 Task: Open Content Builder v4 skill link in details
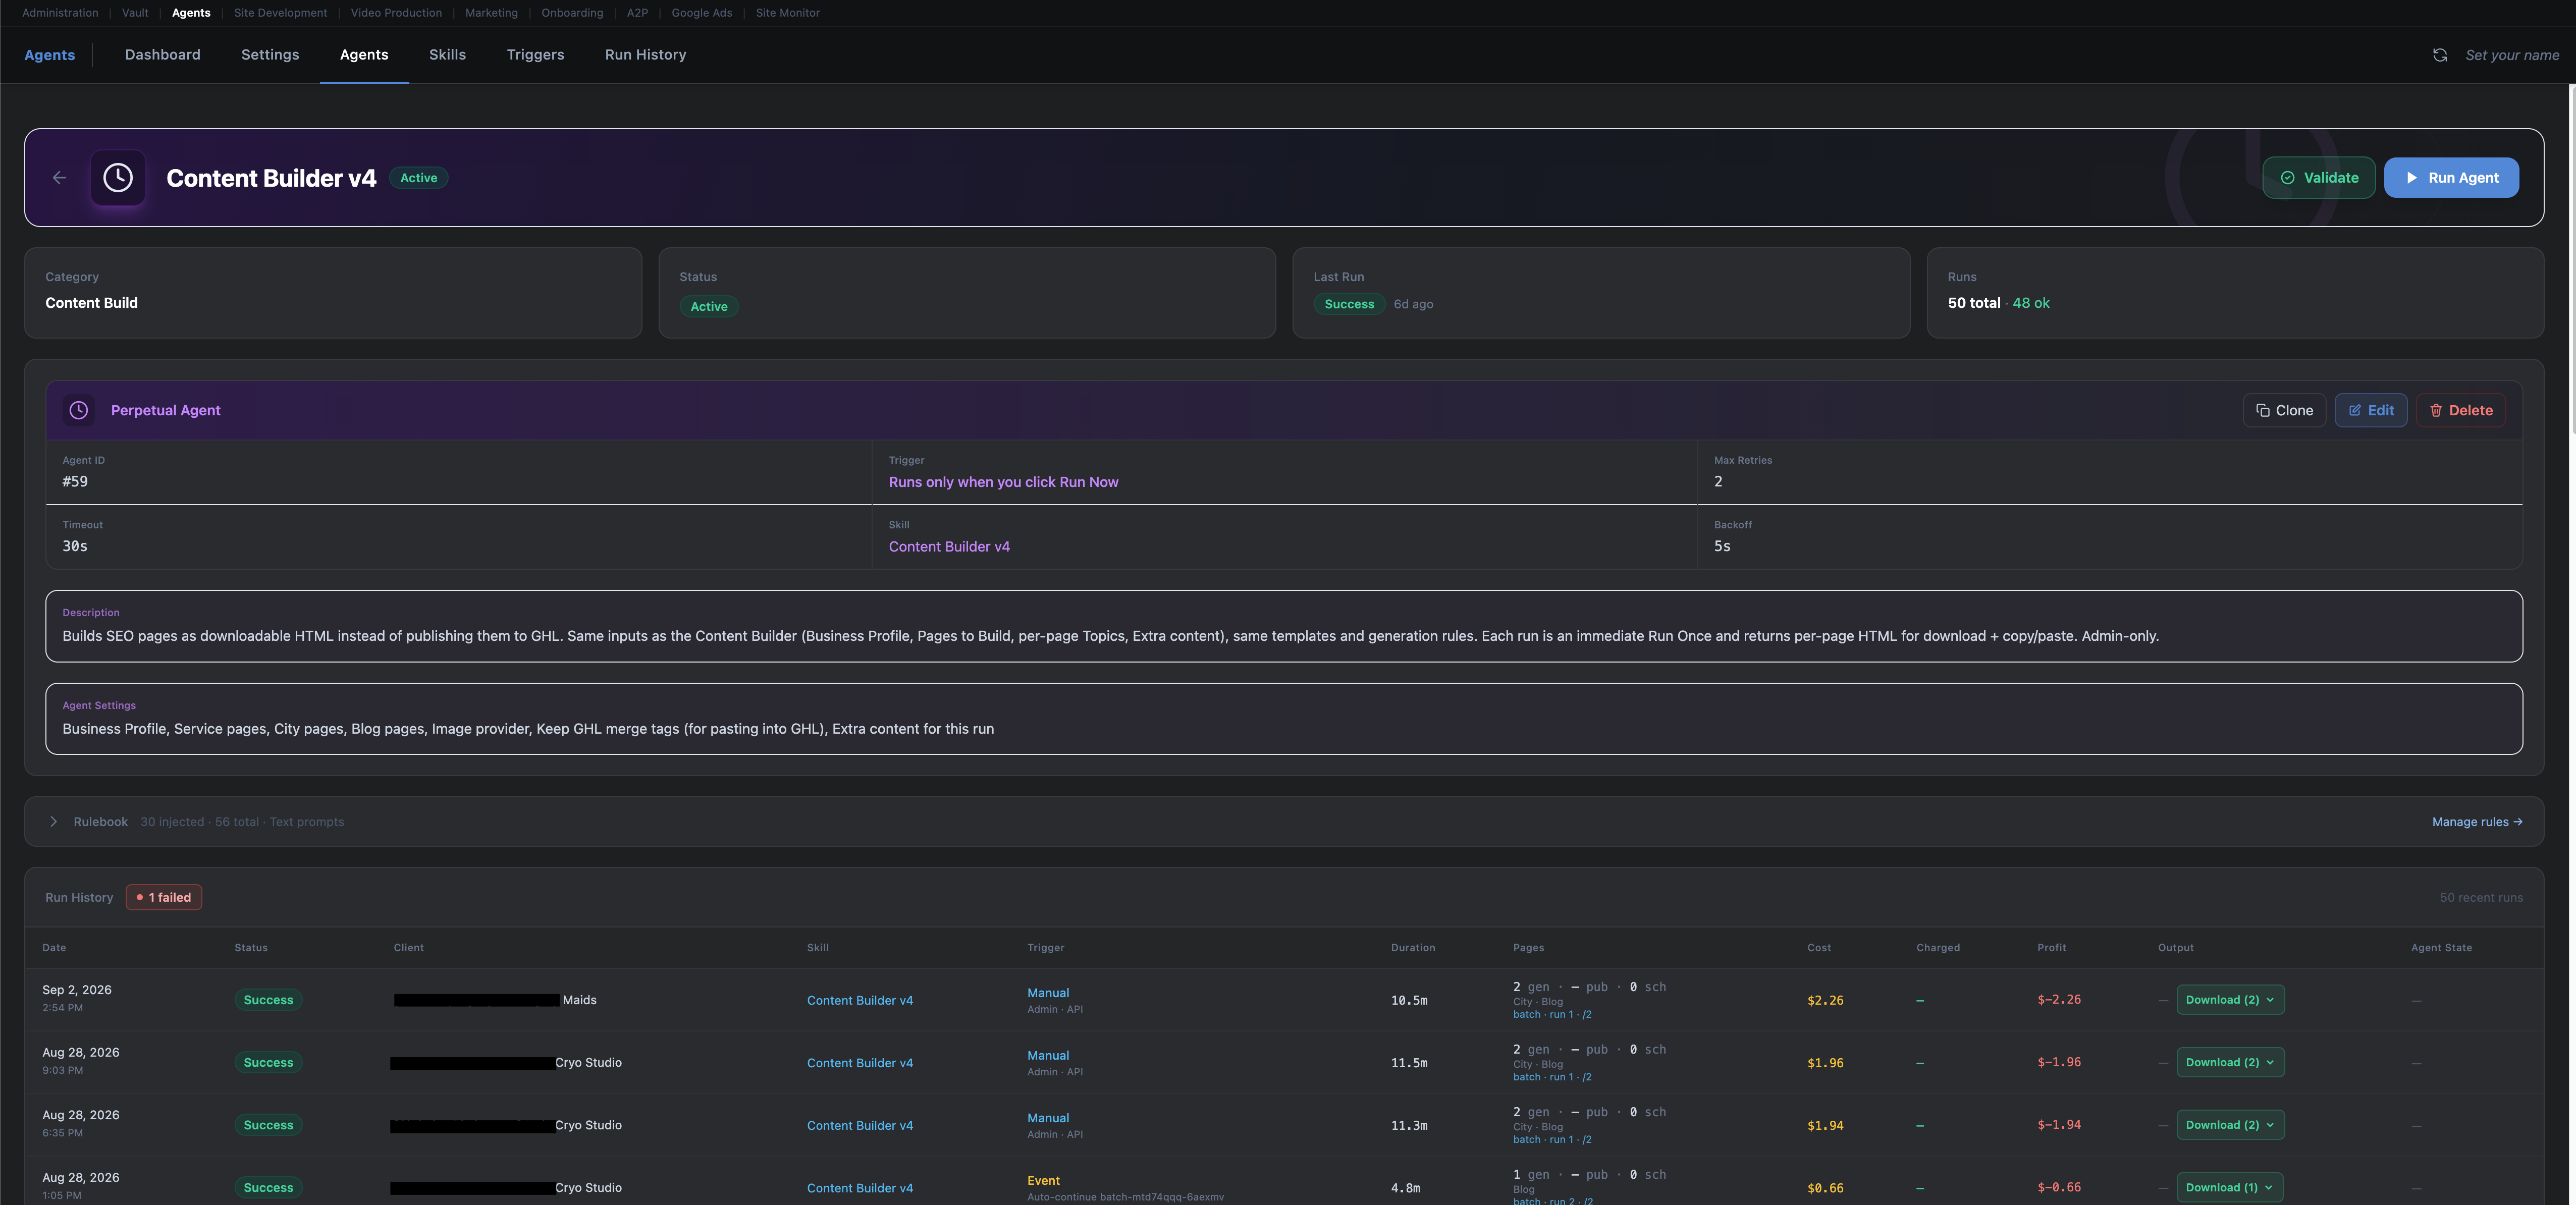pyautogui.click(x=949, y=547)
